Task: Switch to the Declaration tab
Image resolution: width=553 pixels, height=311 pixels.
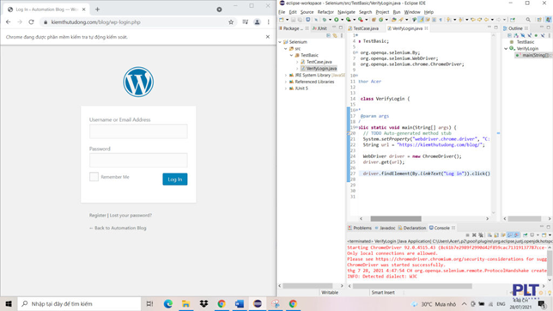Action: point(412,228)
